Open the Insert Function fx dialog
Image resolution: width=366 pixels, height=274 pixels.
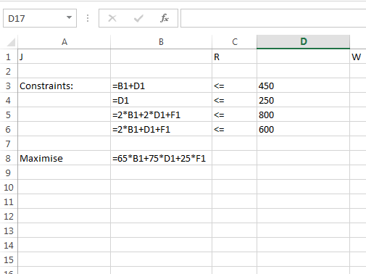pos(165,18)
